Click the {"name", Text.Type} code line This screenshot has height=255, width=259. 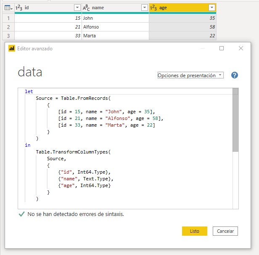86,179
